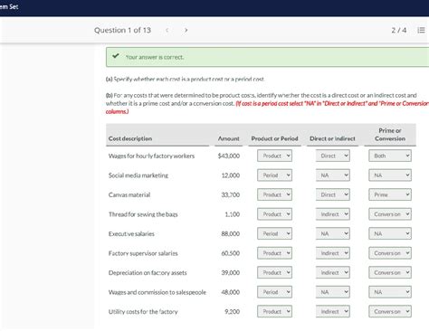The image size is (429, 331).
Task: Open salespeople wages Direct or Indirect NA dropdown
Action: click(x=333, y=292)
